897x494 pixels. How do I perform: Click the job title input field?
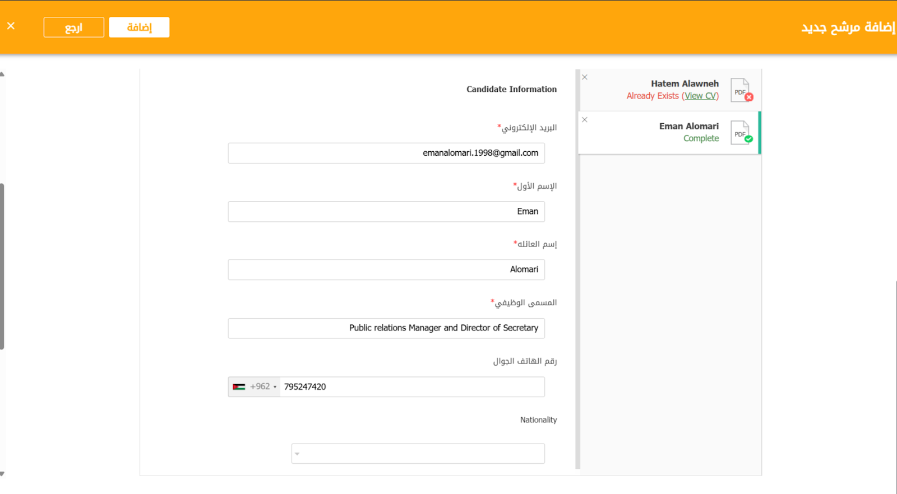(386, 328)
